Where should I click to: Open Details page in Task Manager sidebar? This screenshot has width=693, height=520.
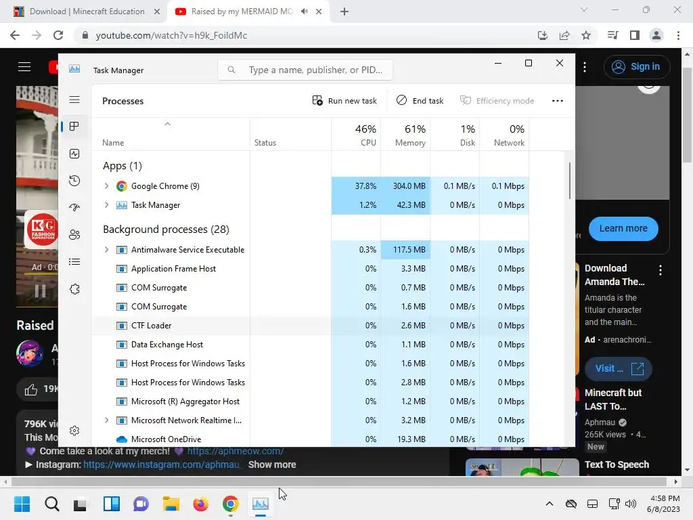tap(74, 262)
